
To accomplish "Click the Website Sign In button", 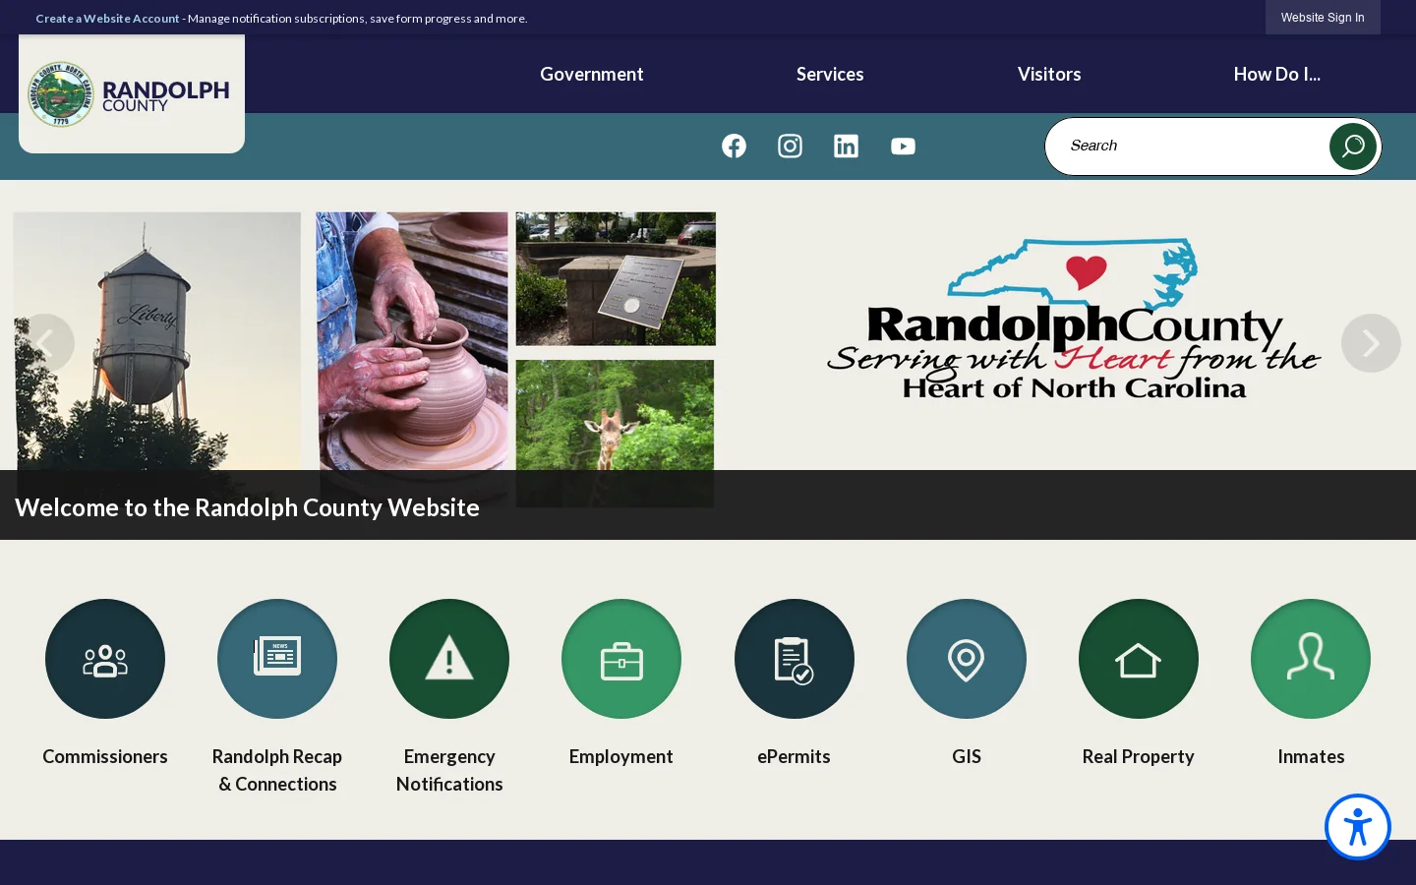I will 1323,18.
